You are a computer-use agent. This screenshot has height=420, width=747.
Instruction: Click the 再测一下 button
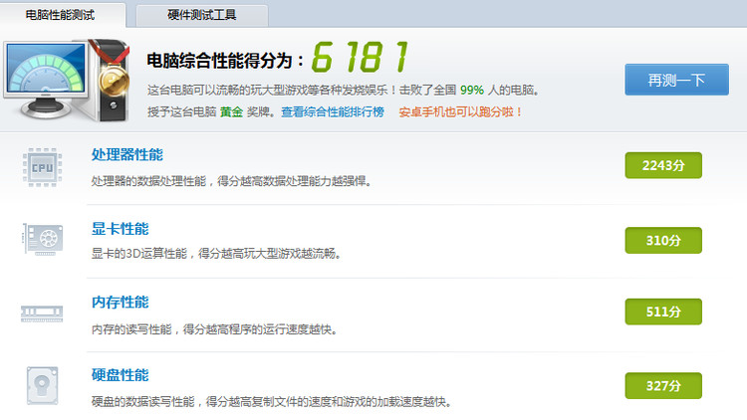[676, 80]
